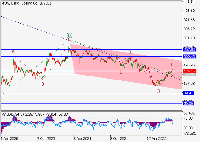
Task: Select wave label 2 on the chart
Action: (x=130, y=52)
